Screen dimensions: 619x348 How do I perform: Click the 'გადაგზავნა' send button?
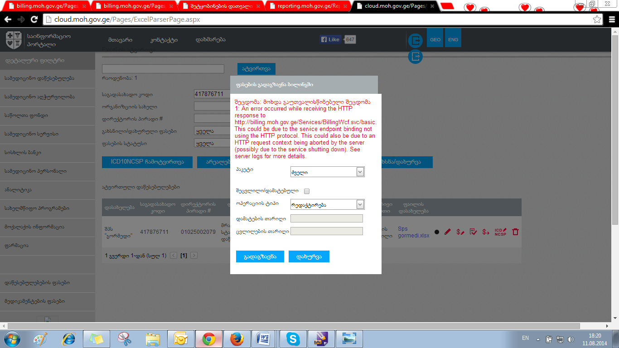(260, 256)
